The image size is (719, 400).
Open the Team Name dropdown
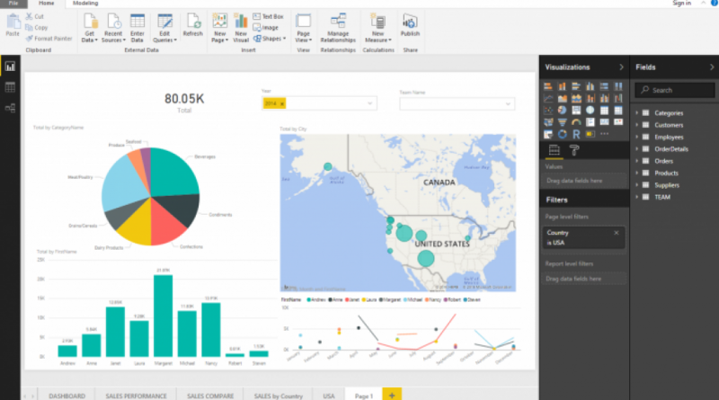click(510, 104)
